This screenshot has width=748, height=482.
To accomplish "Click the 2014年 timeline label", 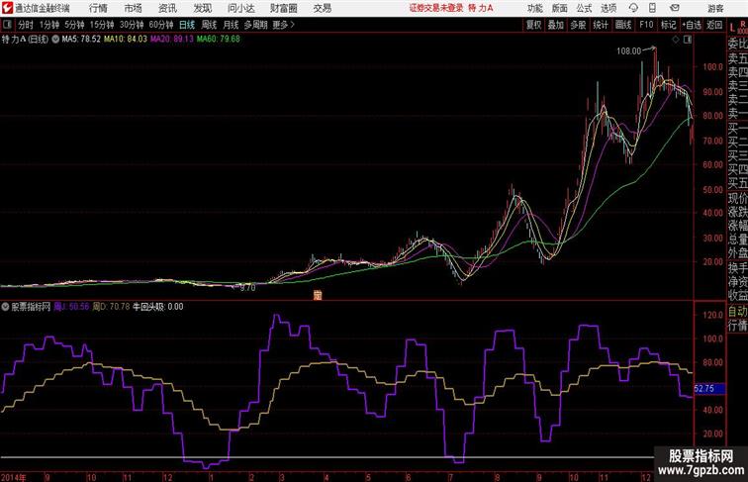I will [x=14, y=477].
